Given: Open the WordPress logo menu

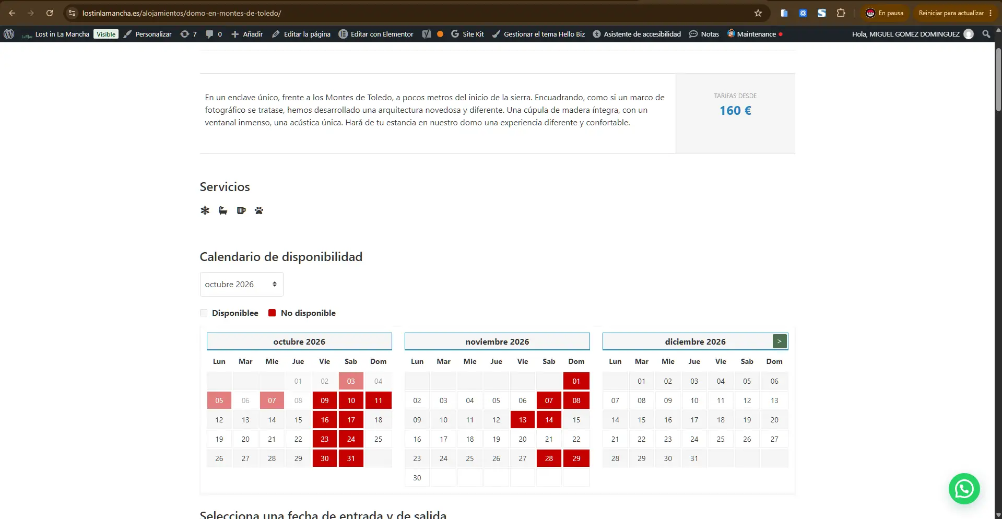Looking at the screenshot, I should coord(9,34).
